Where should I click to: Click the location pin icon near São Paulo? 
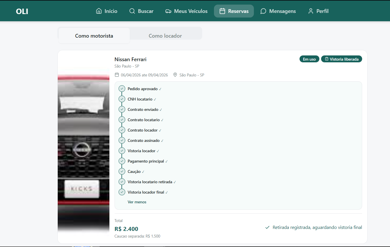[x=175, y=75]
